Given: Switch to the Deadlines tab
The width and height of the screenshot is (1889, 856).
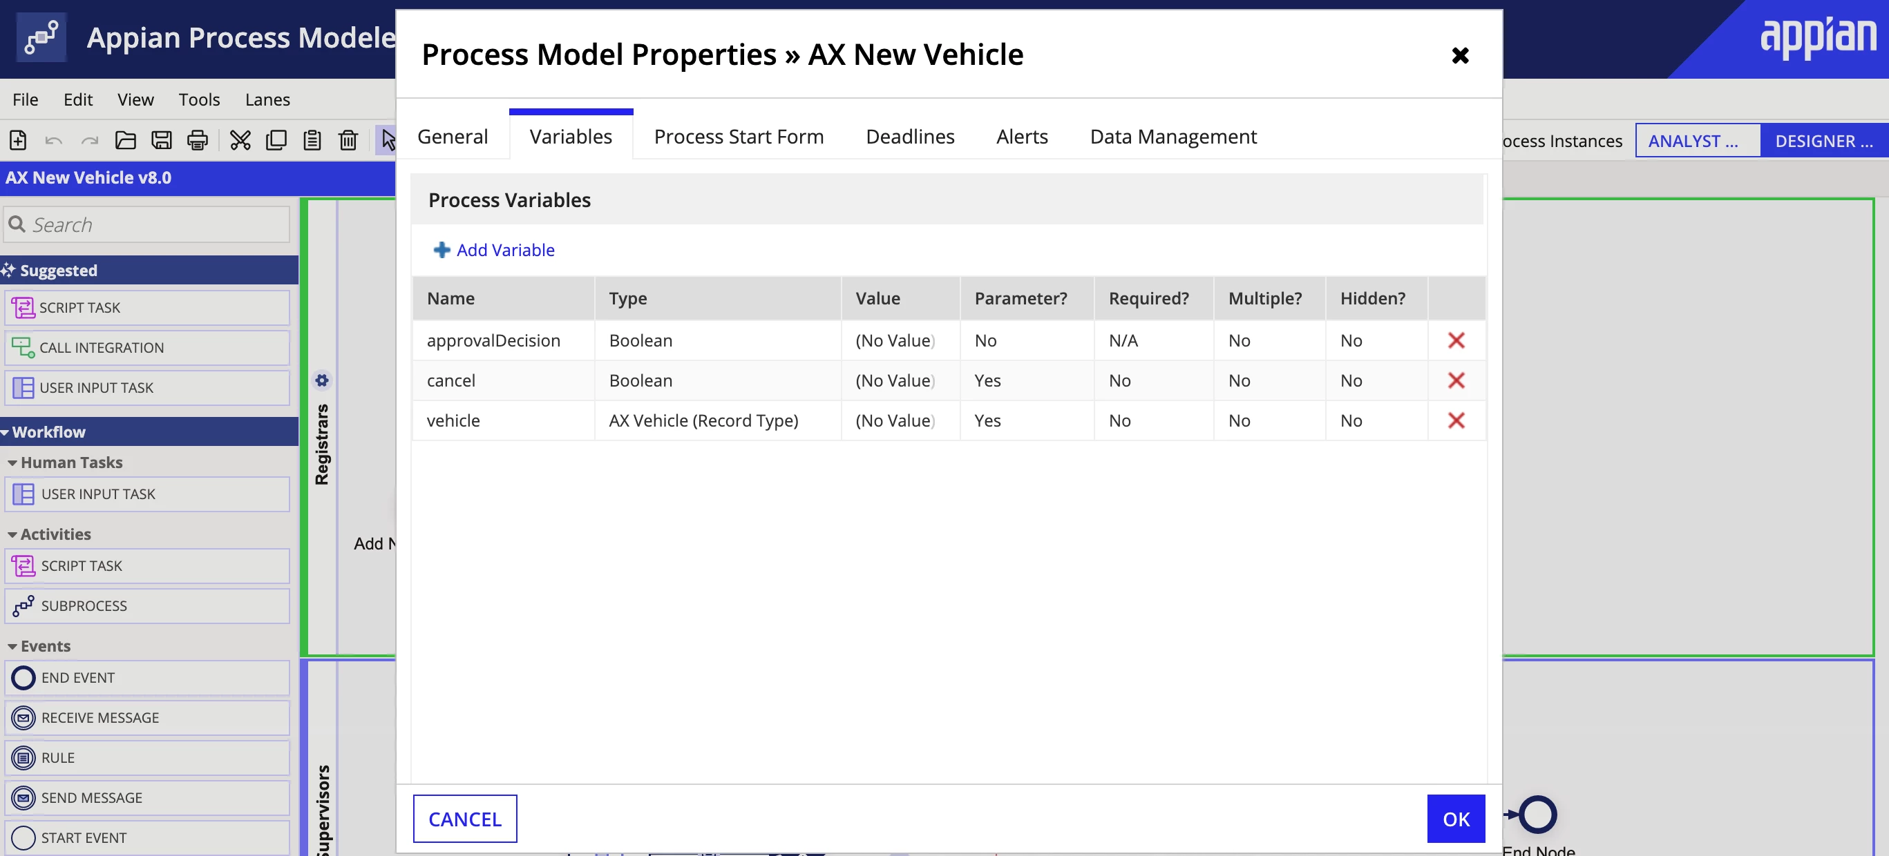Looking at the screenshot, I should click(910, 136).
